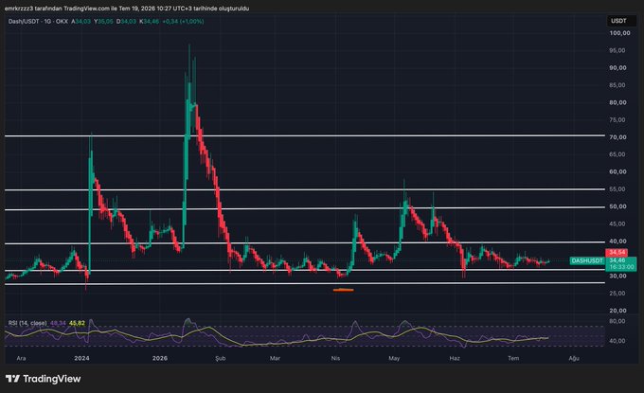Click the yellow RSI value 45,82
Image resolution: width=644 pixels, height=393 pixels.
(77, 324)
